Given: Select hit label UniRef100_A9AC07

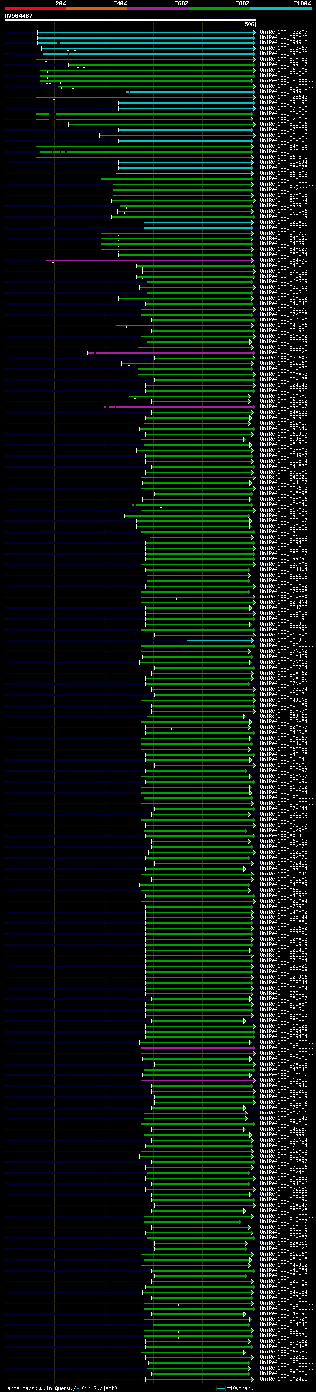Looking at the screenshot, I should tap(283, 407).
